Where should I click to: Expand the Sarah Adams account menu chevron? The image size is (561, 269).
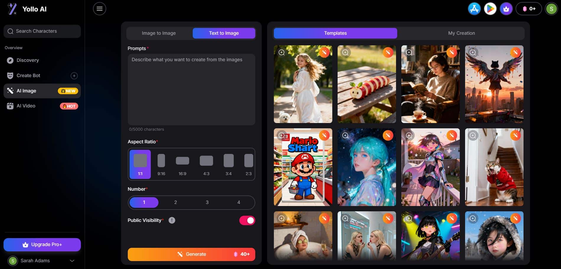coord(72,261)
